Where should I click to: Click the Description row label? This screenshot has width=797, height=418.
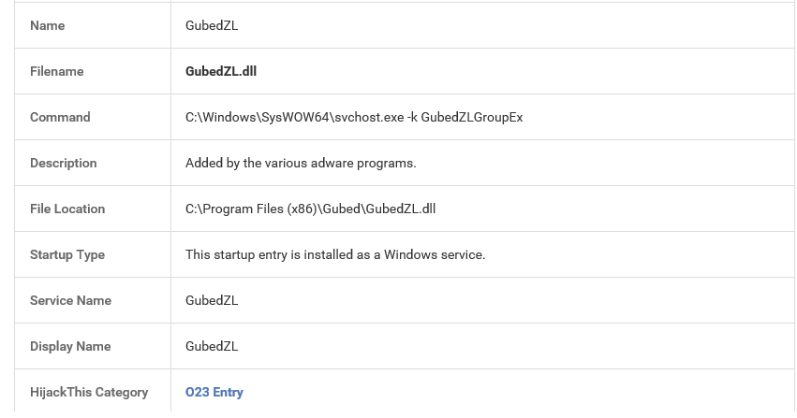pos(63,163)
